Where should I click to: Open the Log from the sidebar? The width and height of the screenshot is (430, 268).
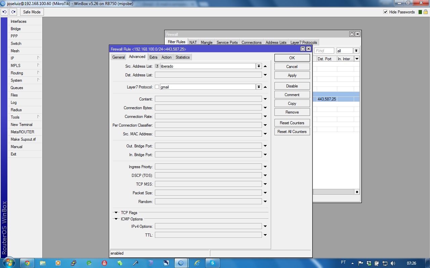pyautogui.click(x=25, y=103)
